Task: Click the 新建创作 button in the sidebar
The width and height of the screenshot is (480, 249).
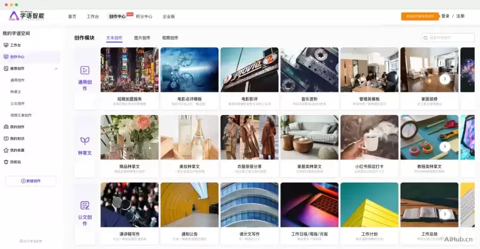Action: (x=30, y=181)
